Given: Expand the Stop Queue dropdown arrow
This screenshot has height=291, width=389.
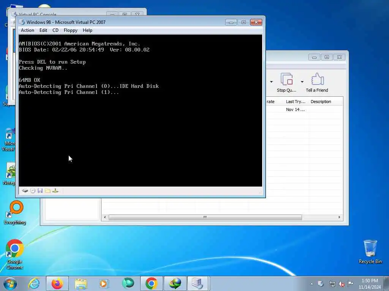Looking at the screenshot, I should pyautogui.click(x=302, y=82).
